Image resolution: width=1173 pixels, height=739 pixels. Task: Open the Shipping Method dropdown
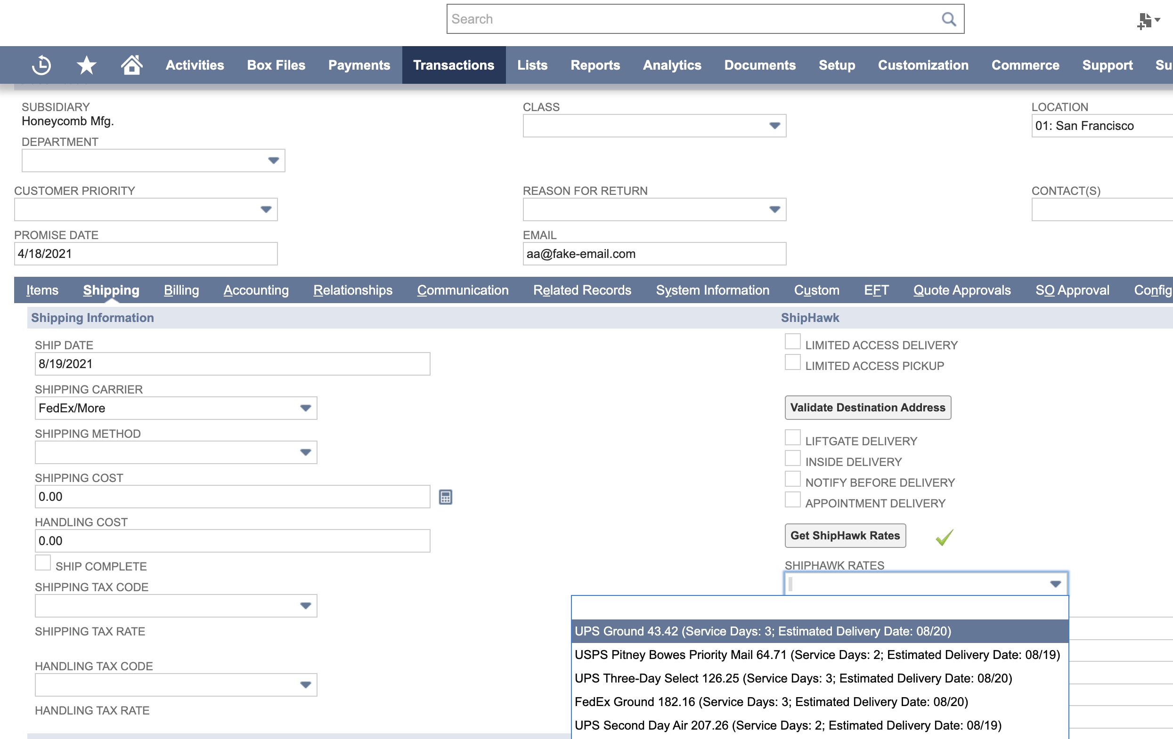[x=305, y=452]
